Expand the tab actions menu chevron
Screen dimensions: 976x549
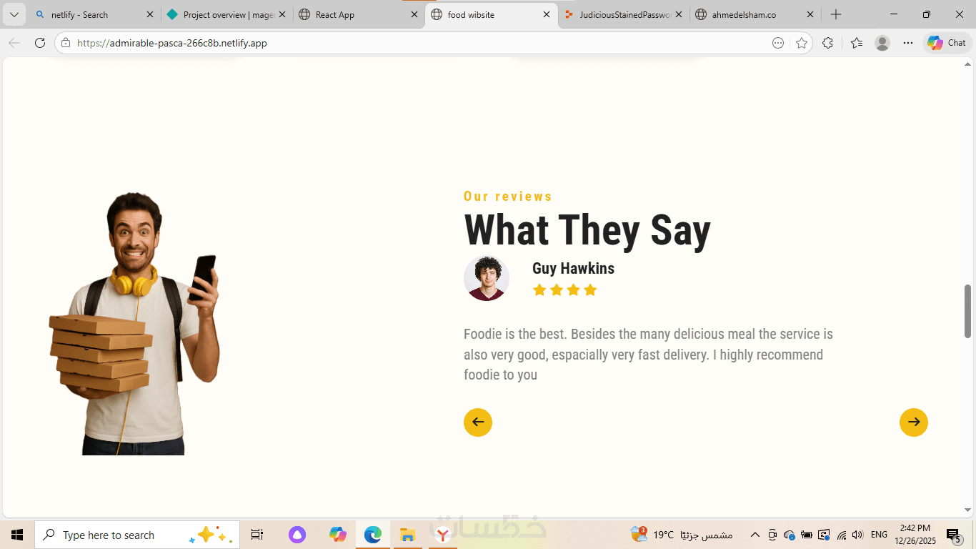[14, 14]
